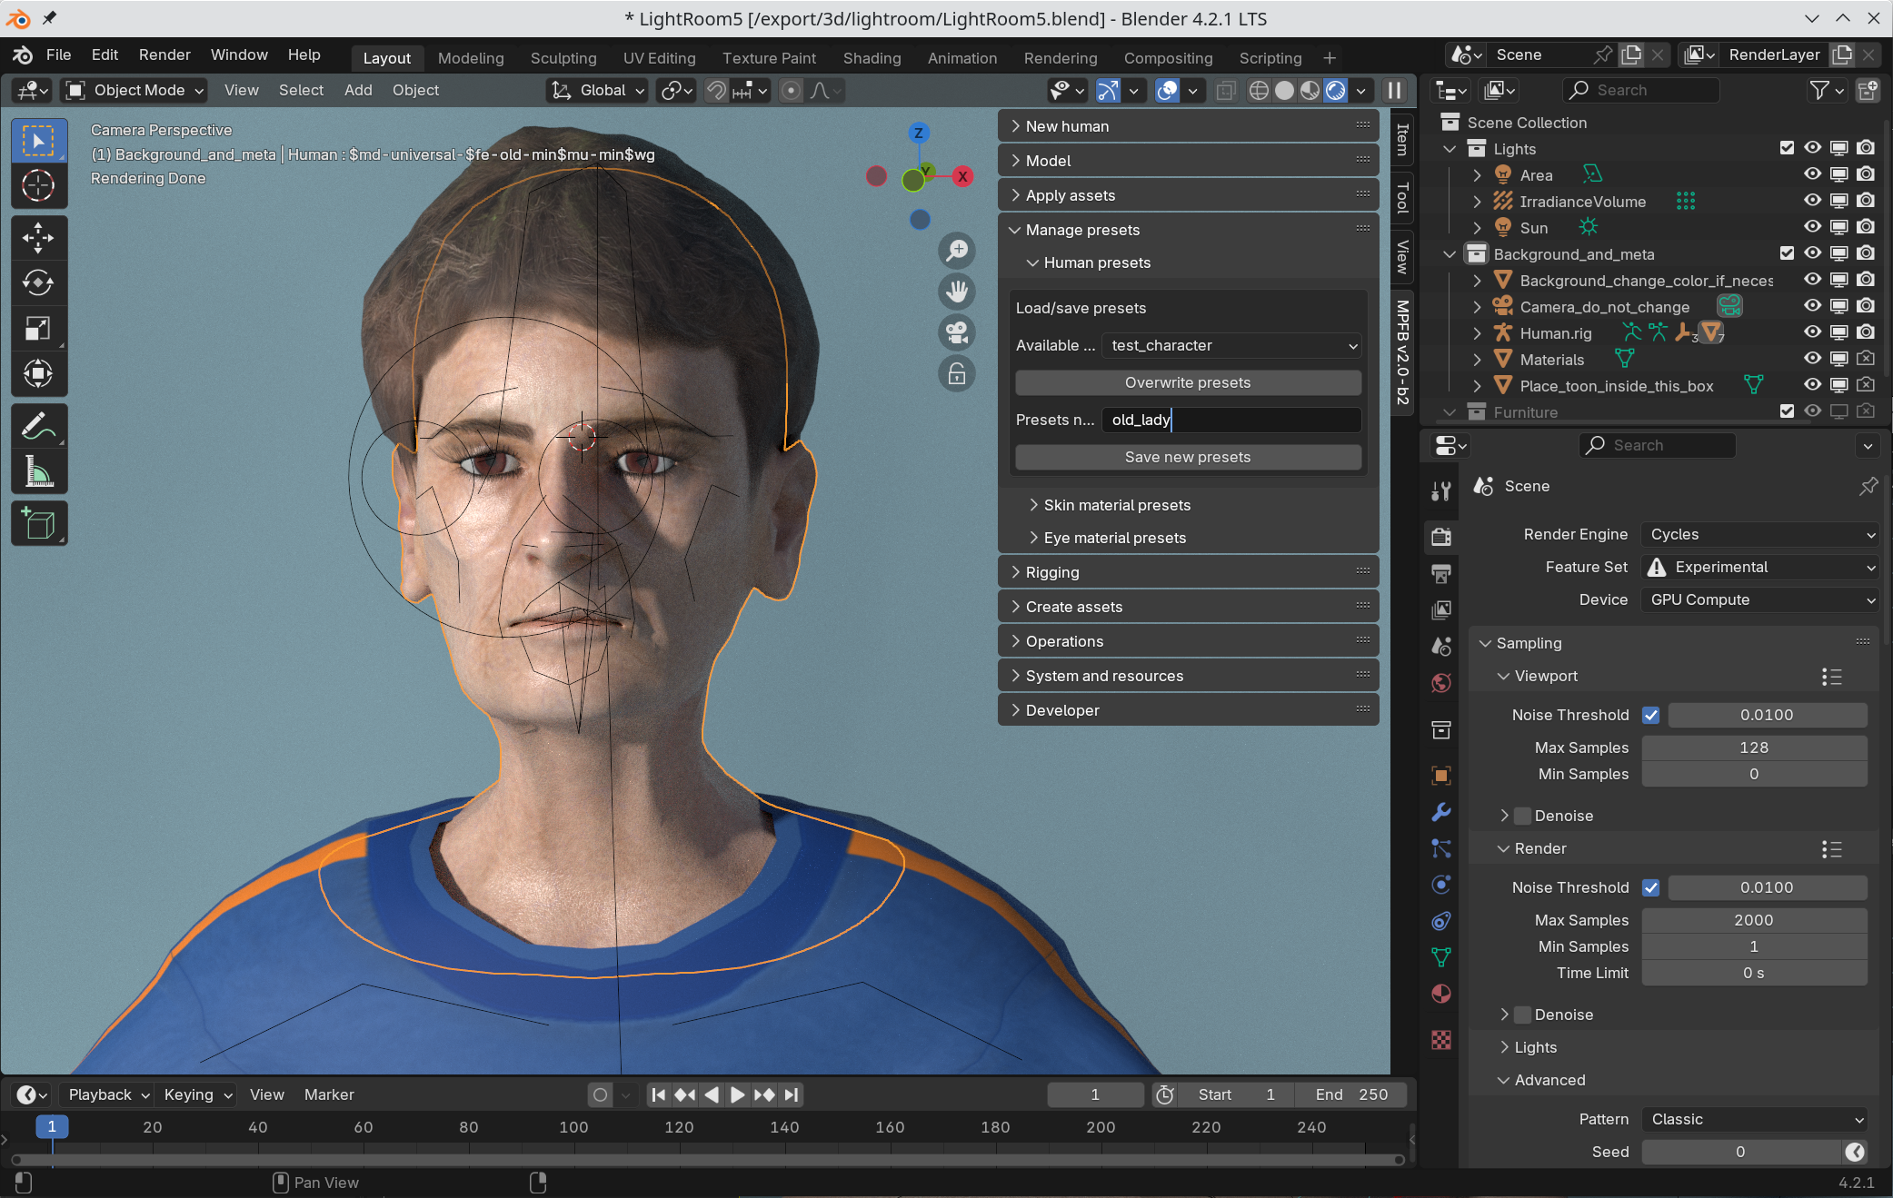Viewport: 1893px width, 1198px height.
Task: Select the Select Box tool
Action: click(x=38, y=141)
